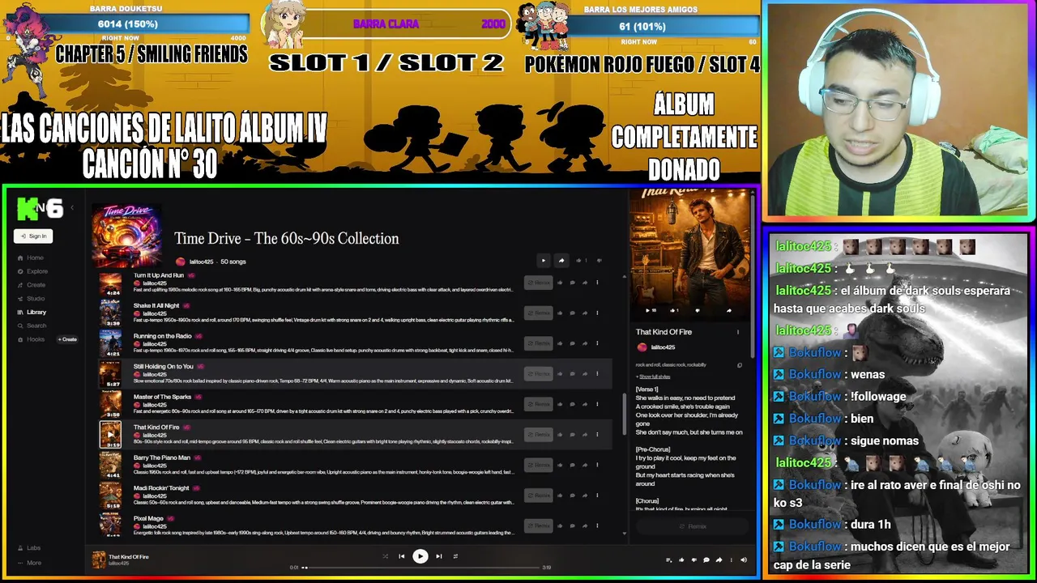Like That Kind Of Fire in the list
The image size is (1037, 583).
pos(560,435)
